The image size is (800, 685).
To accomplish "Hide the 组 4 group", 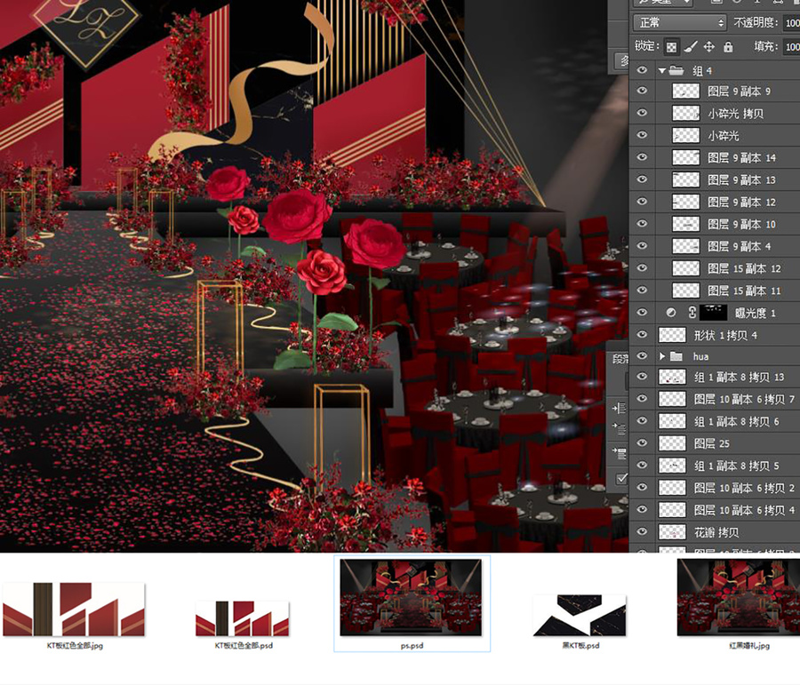I will (x=642, y=70).
